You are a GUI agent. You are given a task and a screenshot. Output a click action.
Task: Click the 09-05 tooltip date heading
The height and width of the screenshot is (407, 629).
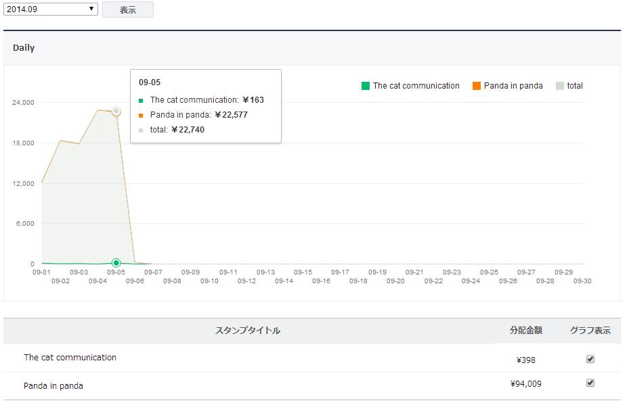[150, 82]
